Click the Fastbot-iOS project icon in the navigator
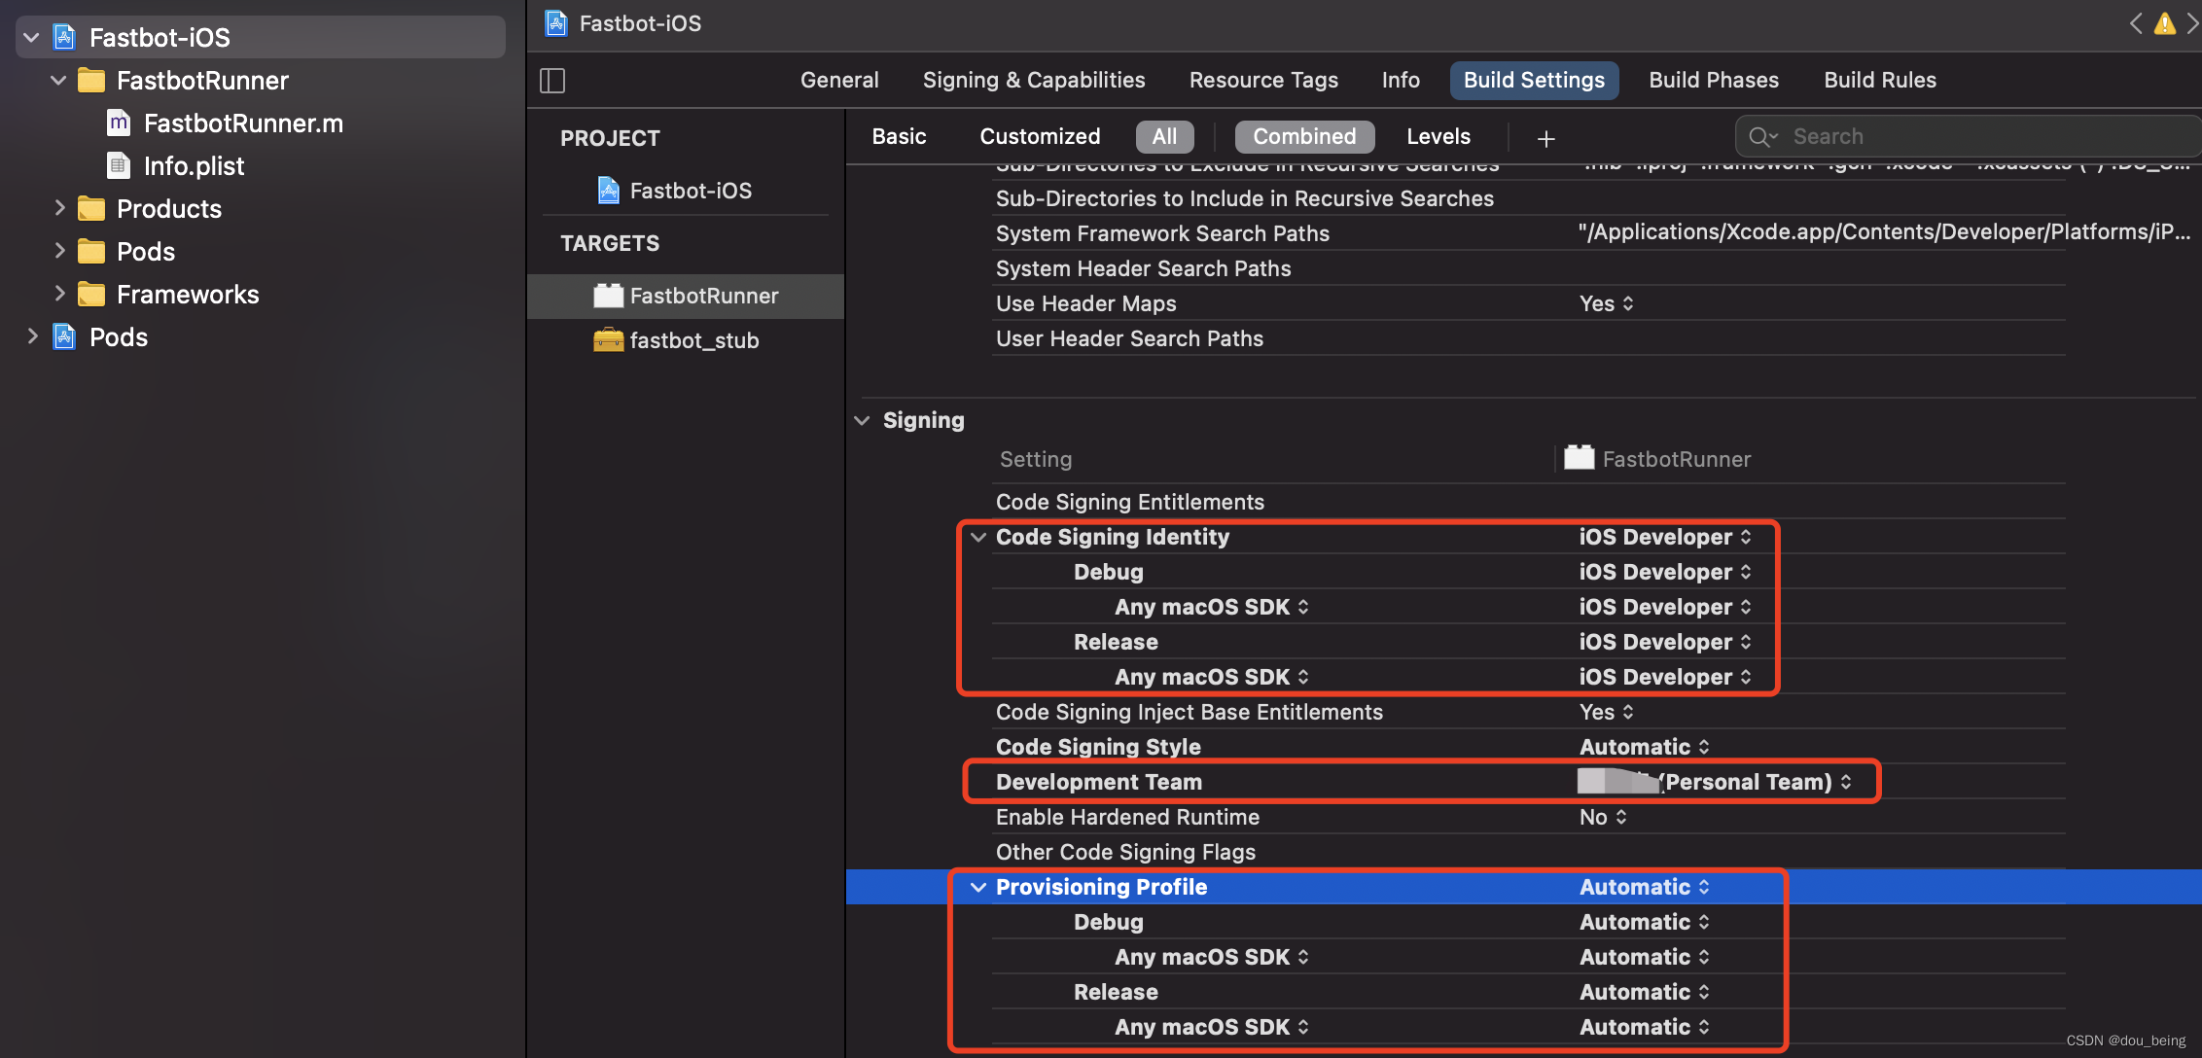Image resolution: width=2202 pixels, height=1058 pixels. point(64,38)
